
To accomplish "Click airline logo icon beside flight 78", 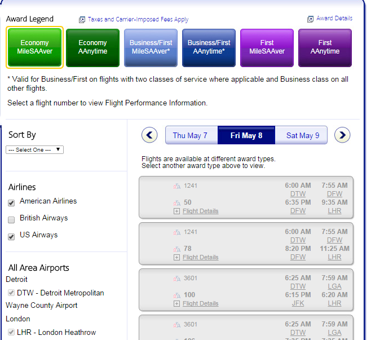I will [176, 249].
